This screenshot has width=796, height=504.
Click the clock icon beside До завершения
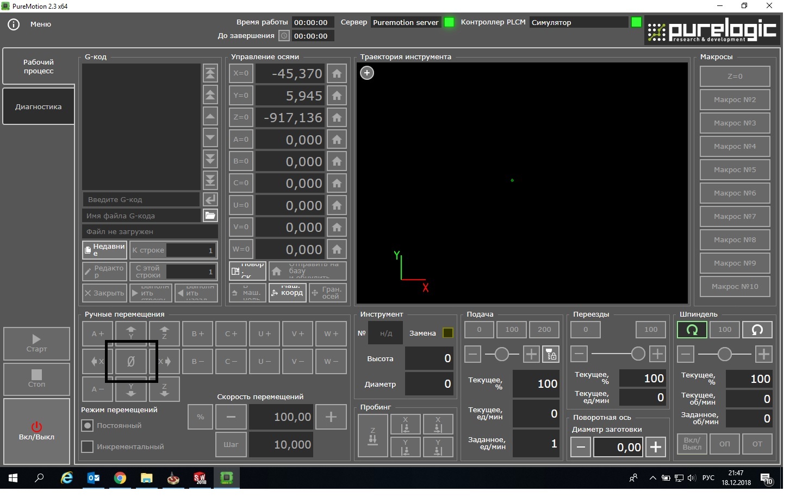point(284,36)
